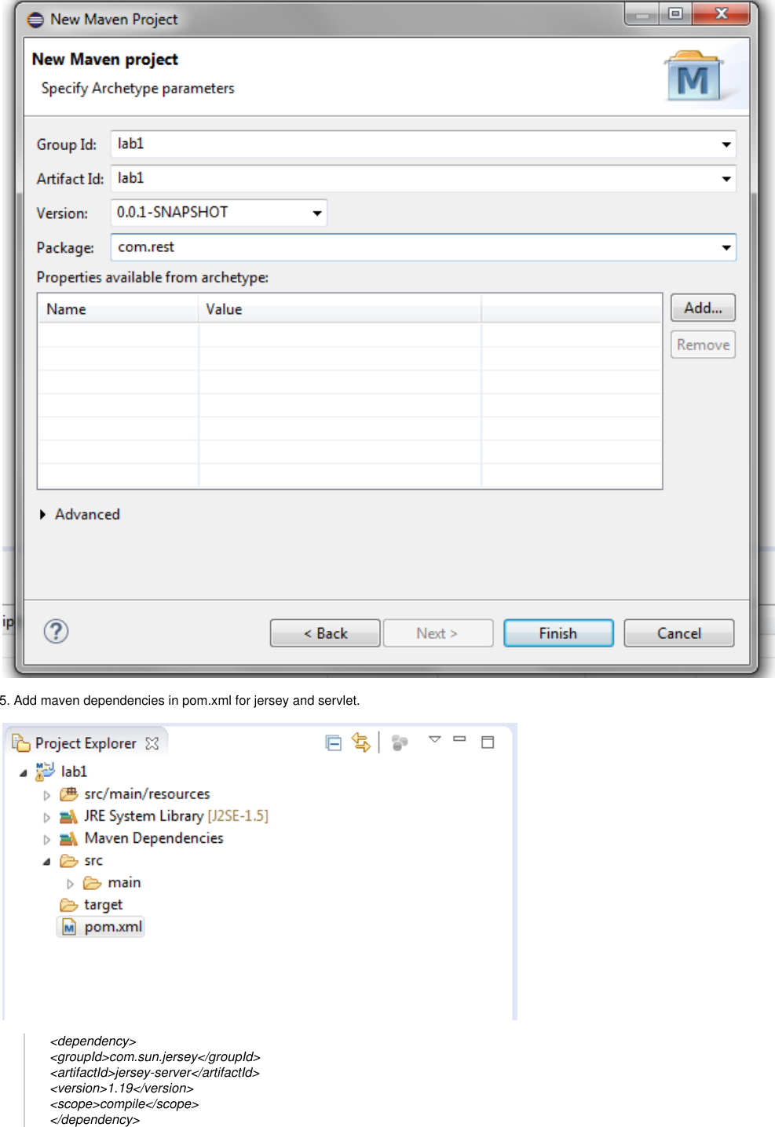The image size is (775, 1127).
Task: Toggle Link with Editor icon
Action: click(361, 742)
